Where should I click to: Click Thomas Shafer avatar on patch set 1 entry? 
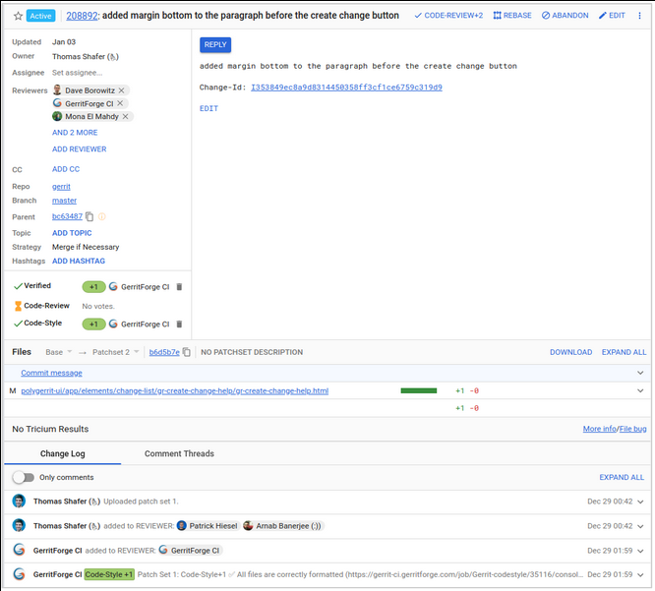point(19,501)
